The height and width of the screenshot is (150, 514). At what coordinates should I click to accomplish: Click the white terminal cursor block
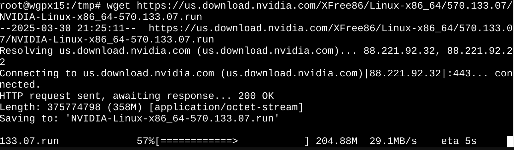coord(510,142)
